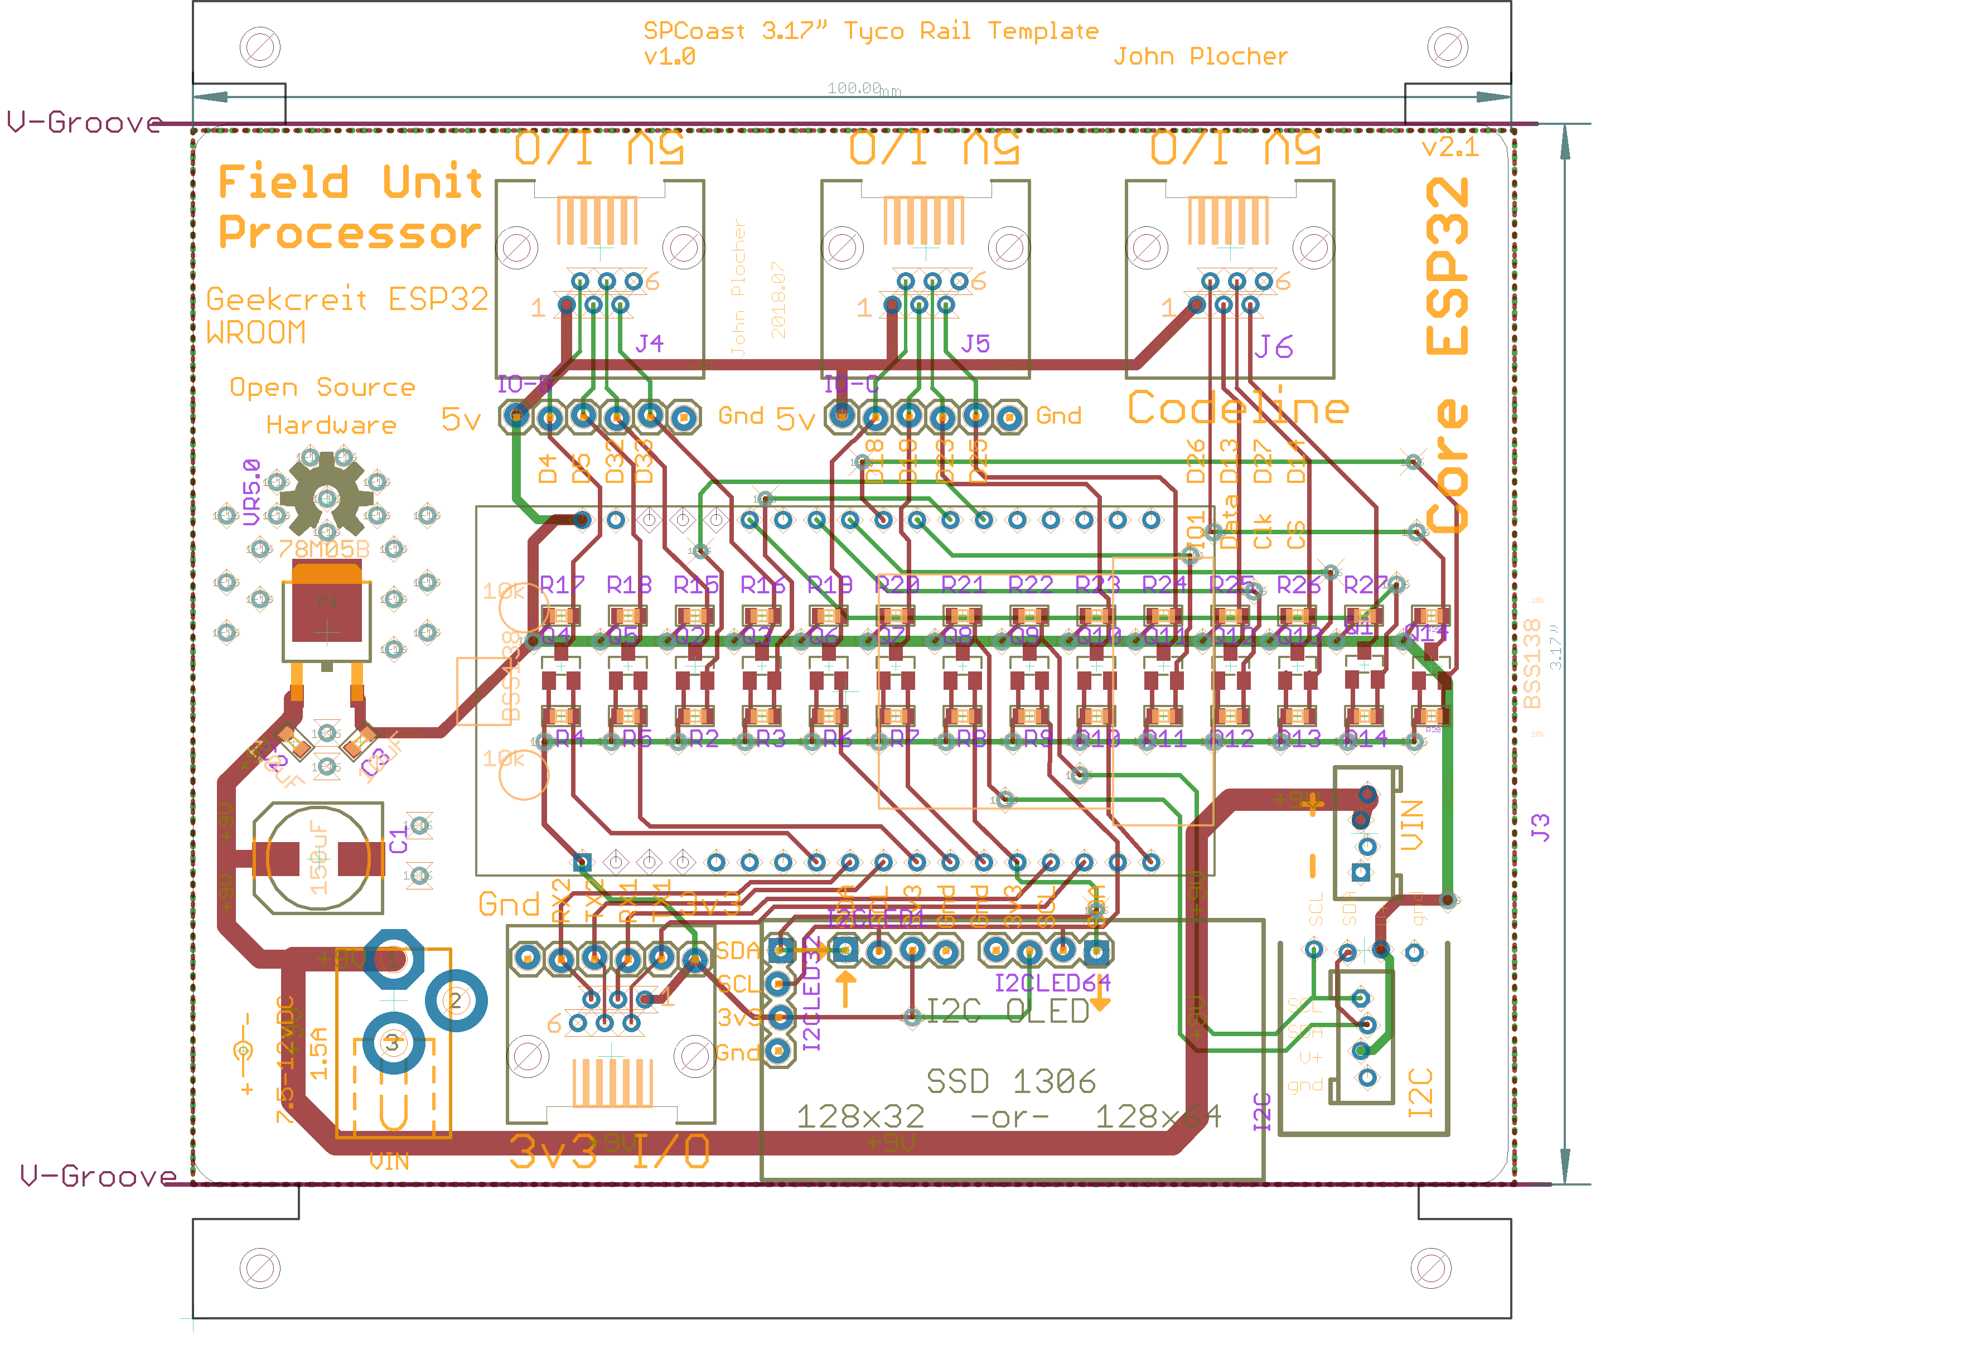Click the R4 resistor designator

click(x=570, y=739)
